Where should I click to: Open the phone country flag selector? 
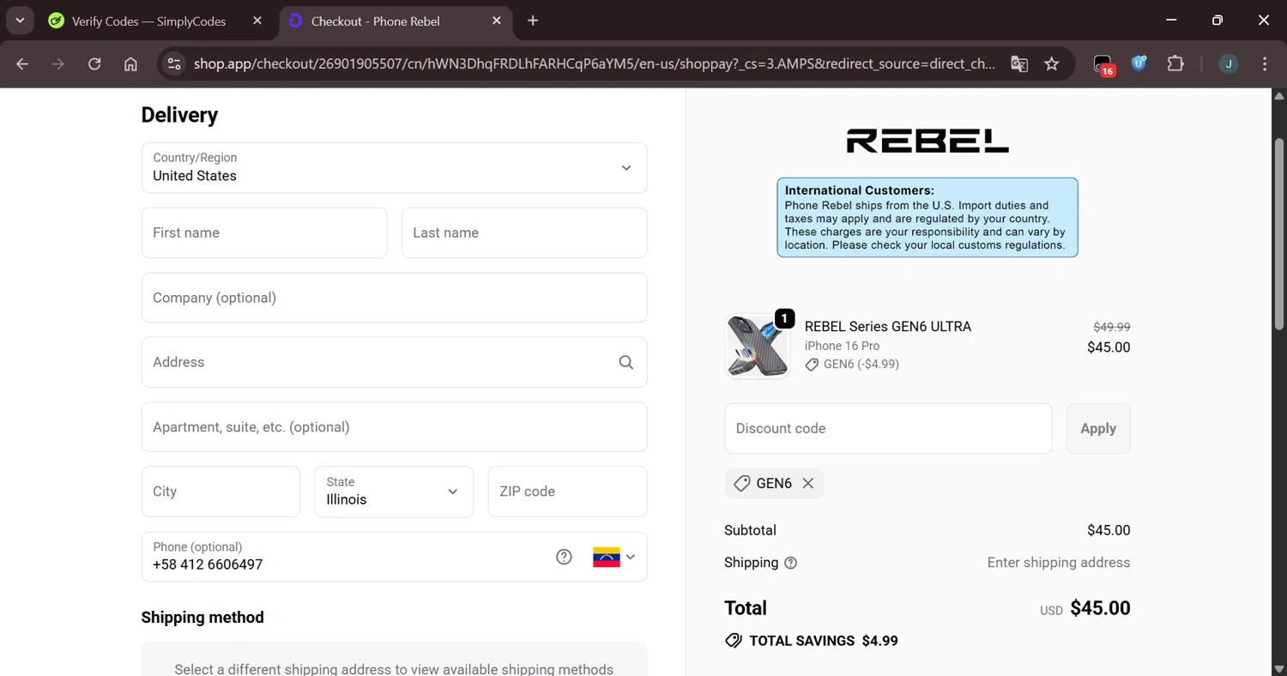coord(614,557)
